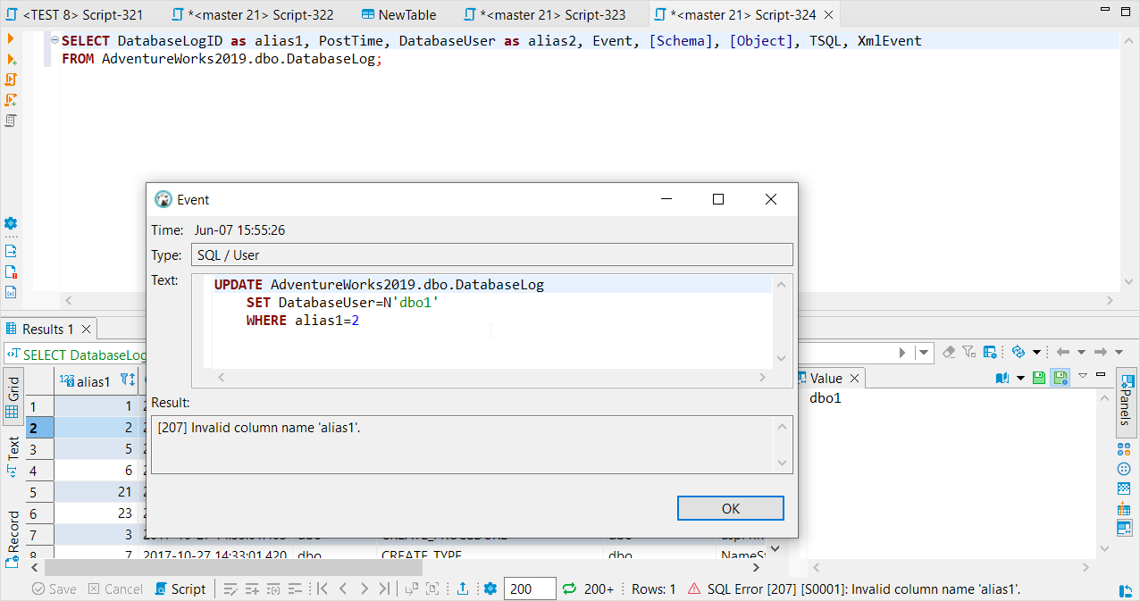1140x601 pixels.
Task: Export the result set
Action: click(464, 588)
